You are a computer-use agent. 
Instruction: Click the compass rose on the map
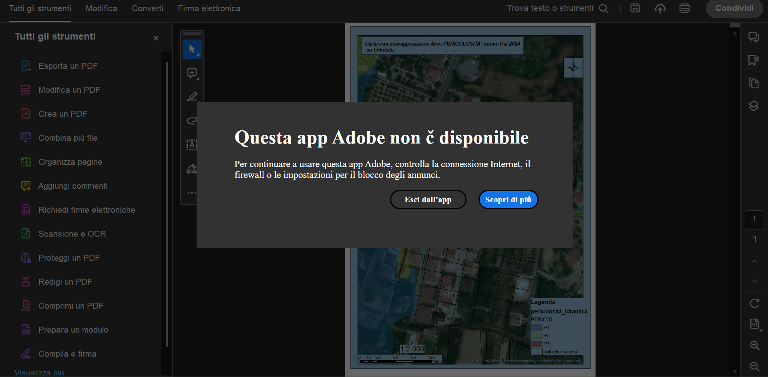573,68
